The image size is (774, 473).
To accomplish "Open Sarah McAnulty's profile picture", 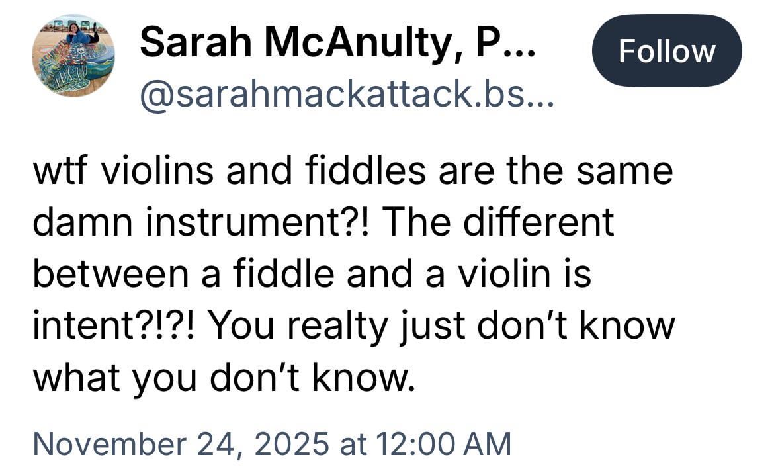I will 73,55.
